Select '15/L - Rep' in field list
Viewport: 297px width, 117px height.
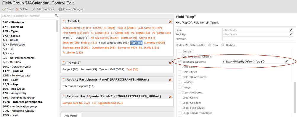pyautogui.click(x=10, y=84)
